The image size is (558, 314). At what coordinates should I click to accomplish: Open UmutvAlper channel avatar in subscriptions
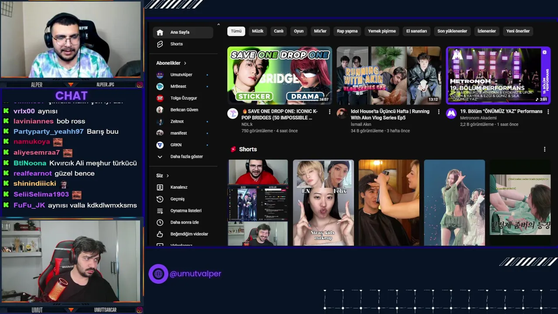click(160, 75)
